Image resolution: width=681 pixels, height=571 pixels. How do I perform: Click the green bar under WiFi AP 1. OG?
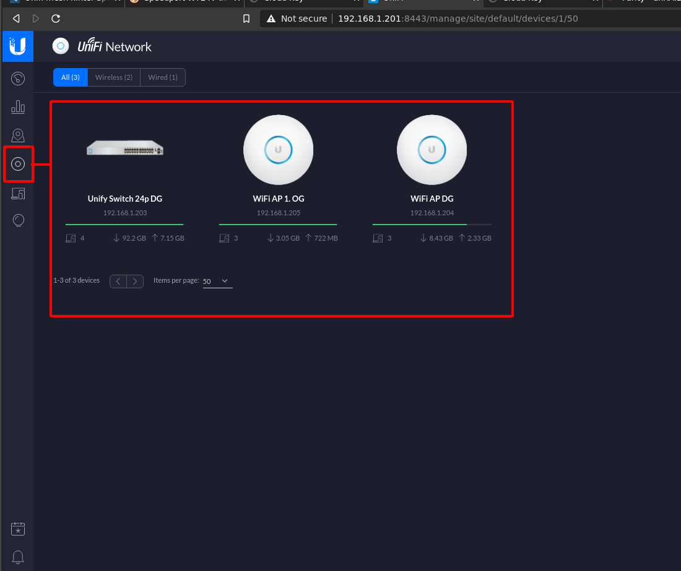278,225
